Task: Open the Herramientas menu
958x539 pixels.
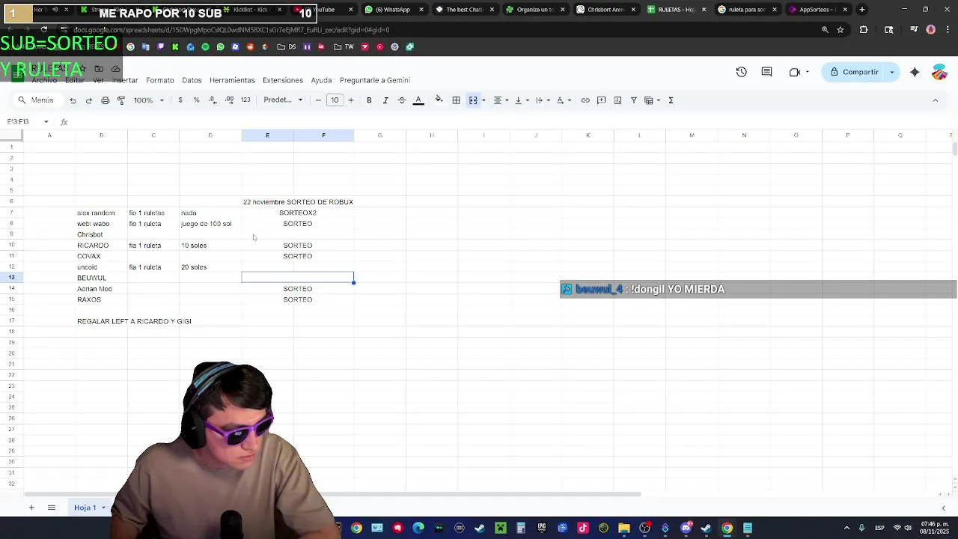Action: [x=232, y=80]
